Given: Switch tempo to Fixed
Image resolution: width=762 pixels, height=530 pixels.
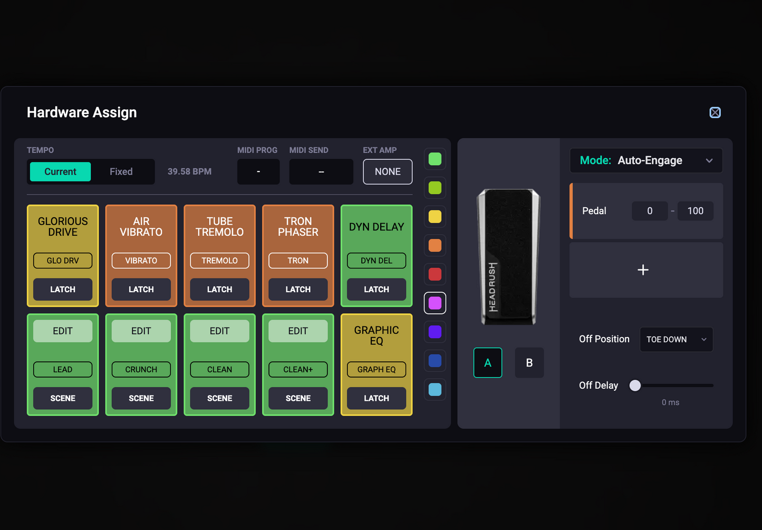Looking at the screenshot, I should 121,172.
